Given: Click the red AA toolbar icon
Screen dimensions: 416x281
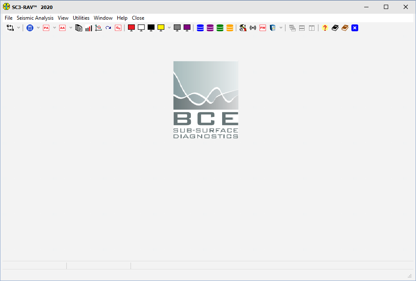Looking at the screenshot, I should (x=62, y=28).
